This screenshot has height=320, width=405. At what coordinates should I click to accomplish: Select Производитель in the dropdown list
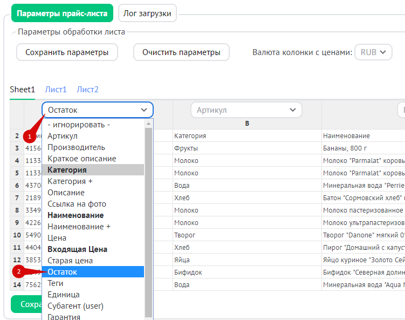[76, 147]
